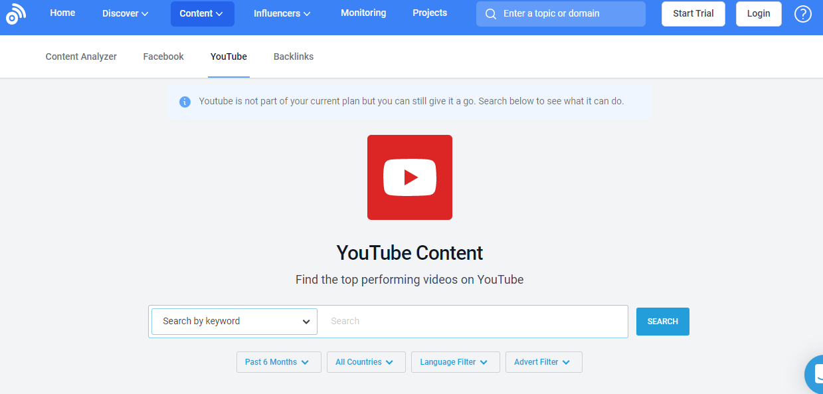Click the Login button
The image size is (823, 394).
coord(759,14)
